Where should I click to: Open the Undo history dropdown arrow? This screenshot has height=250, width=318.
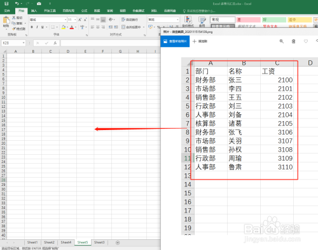(22, 4)
